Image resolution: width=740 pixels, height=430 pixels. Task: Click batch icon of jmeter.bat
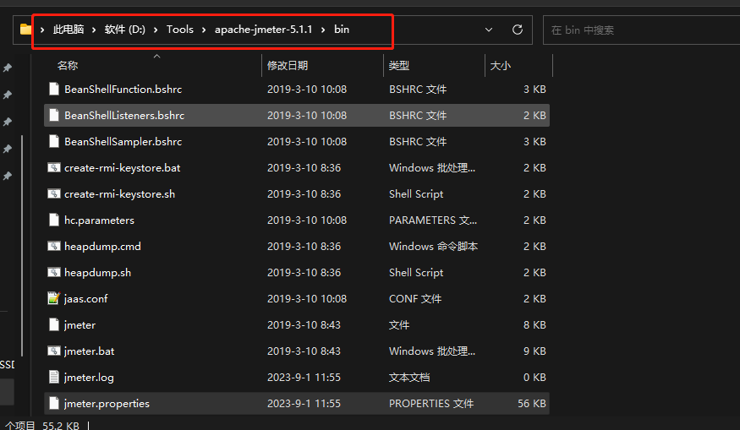tap(54, 351)
